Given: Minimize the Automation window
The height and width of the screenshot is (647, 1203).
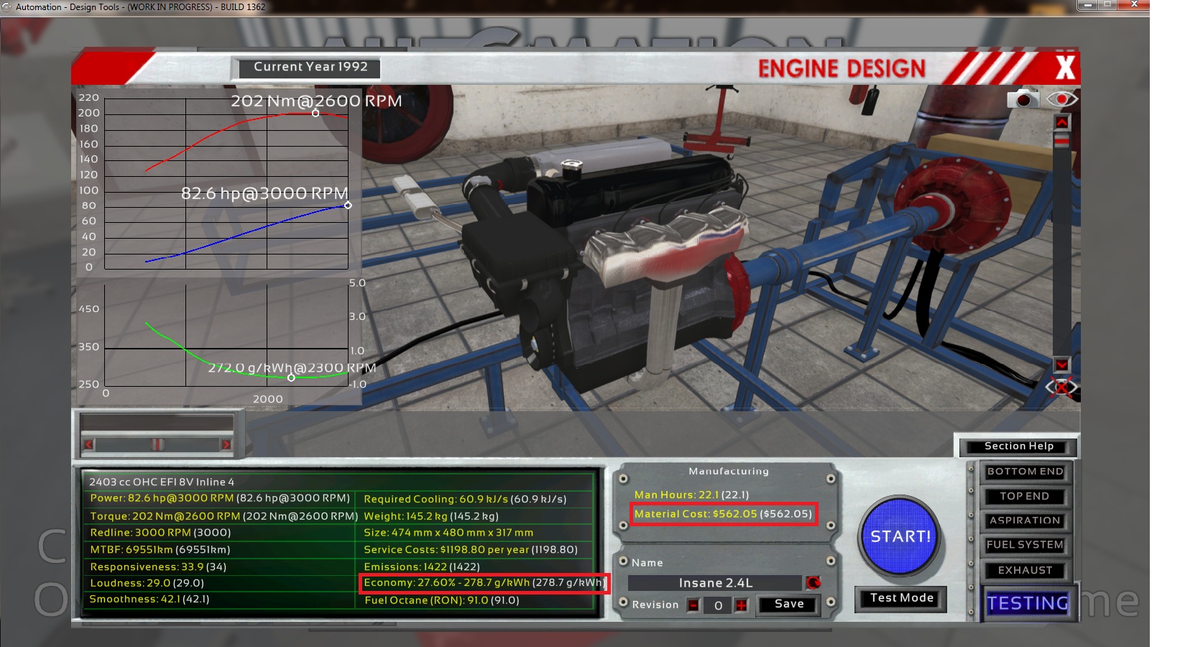Looking at the screenshot, I should (1087, 5).
